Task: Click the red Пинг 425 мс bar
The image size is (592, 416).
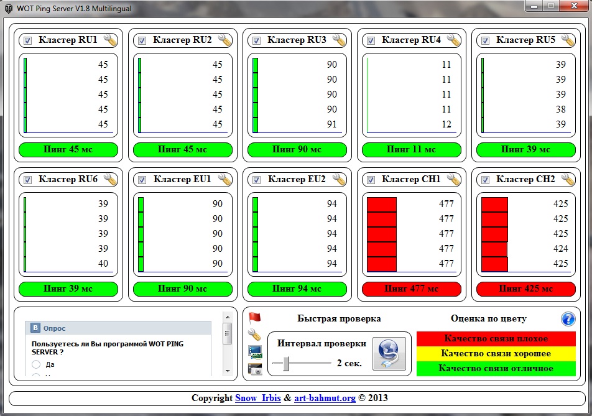Action: pos(526,289)
